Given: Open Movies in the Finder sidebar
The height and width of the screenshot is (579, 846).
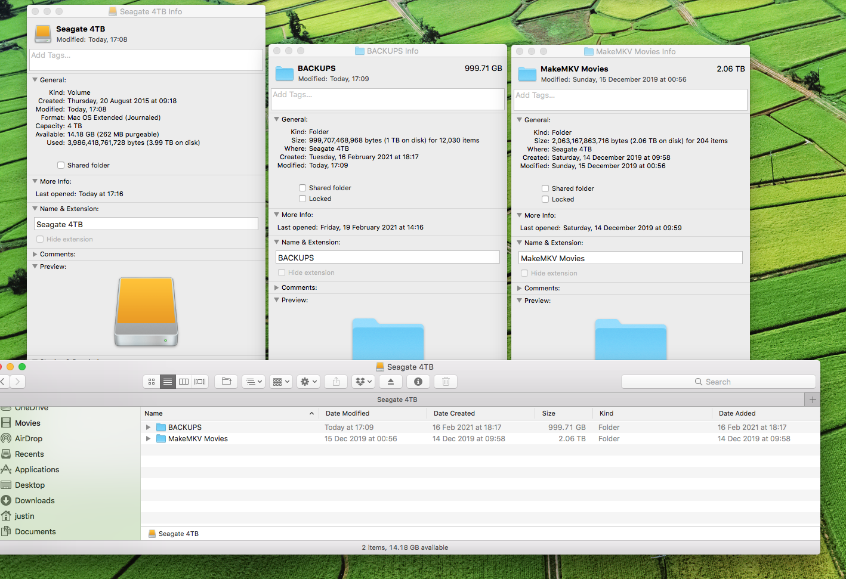Looking at the screenshot, I should pos(27,423).
